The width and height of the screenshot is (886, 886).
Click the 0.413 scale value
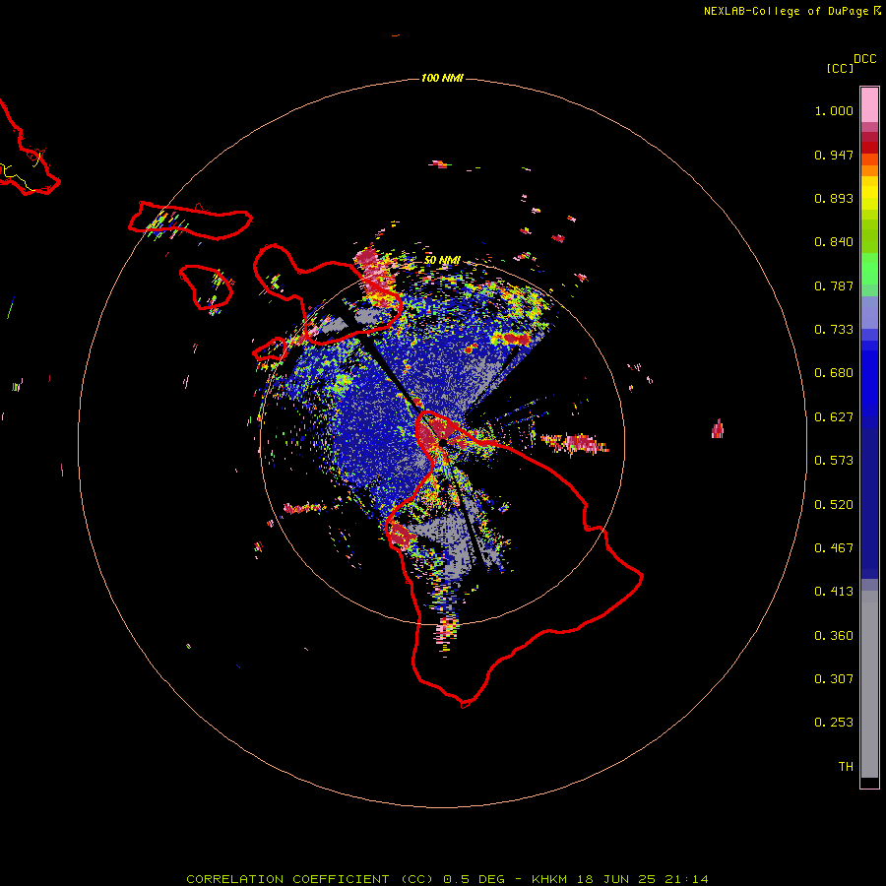834,592
